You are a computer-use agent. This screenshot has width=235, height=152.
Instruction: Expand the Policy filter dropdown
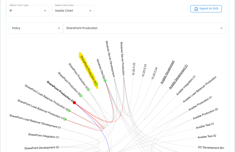point(36,28)
